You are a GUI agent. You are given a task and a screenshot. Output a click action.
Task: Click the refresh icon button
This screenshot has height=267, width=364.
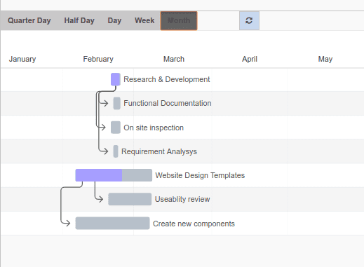(x=249, y=20)
